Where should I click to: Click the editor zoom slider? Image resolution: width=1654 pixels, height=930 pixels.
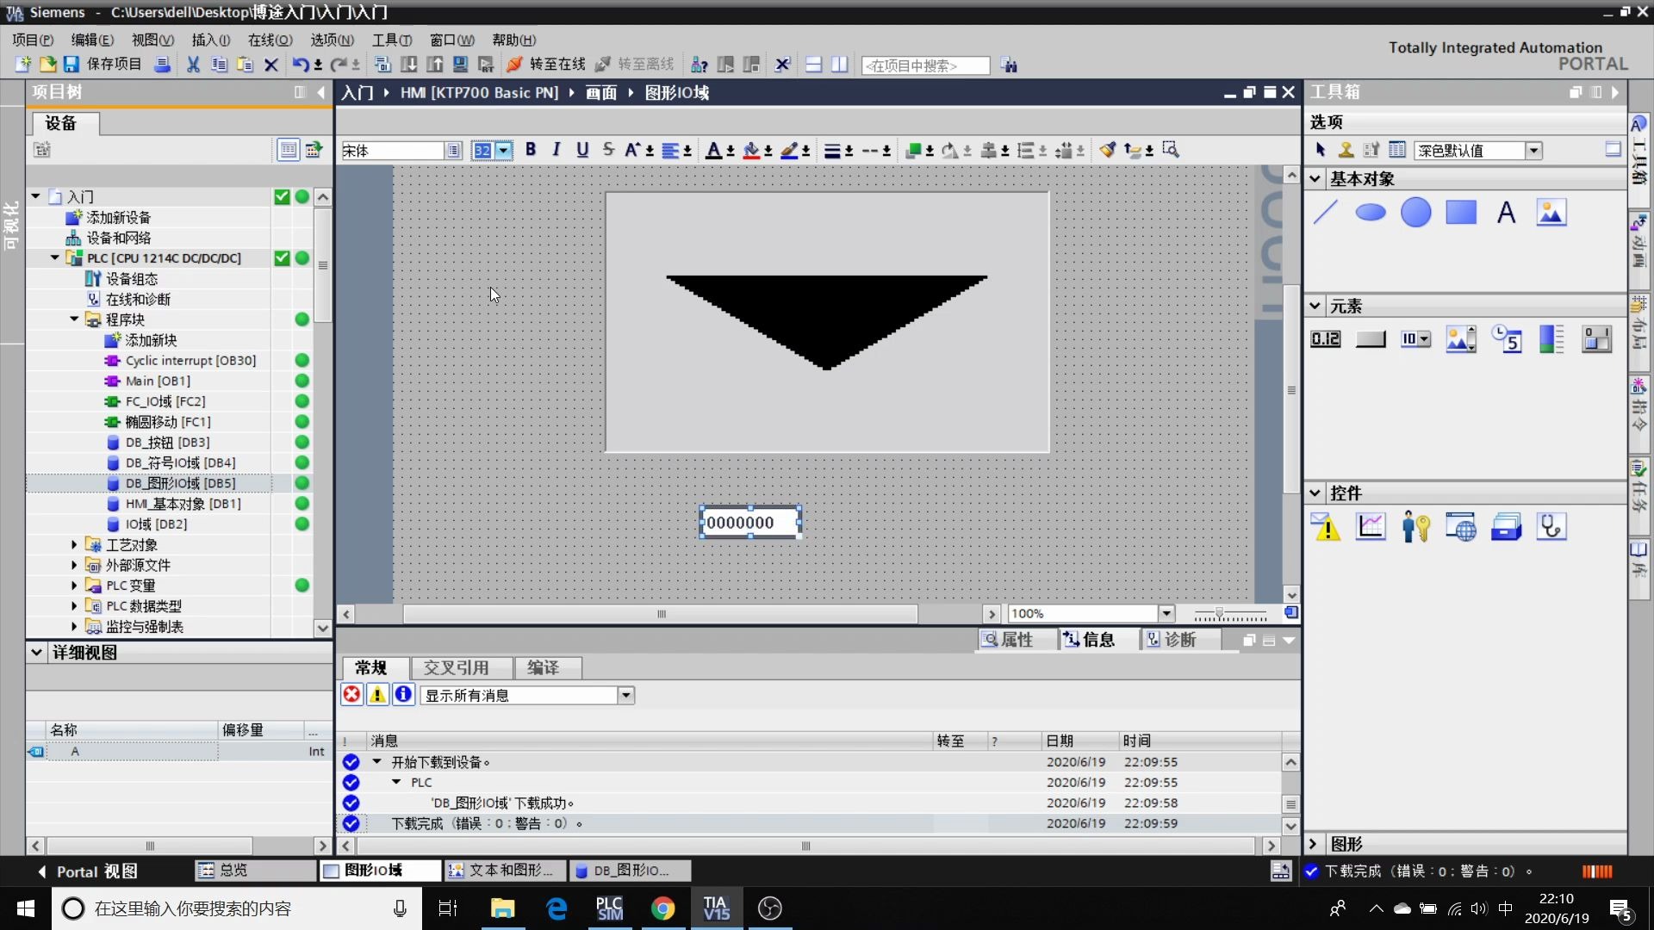pyautogui.click(x=1219, y=614)
